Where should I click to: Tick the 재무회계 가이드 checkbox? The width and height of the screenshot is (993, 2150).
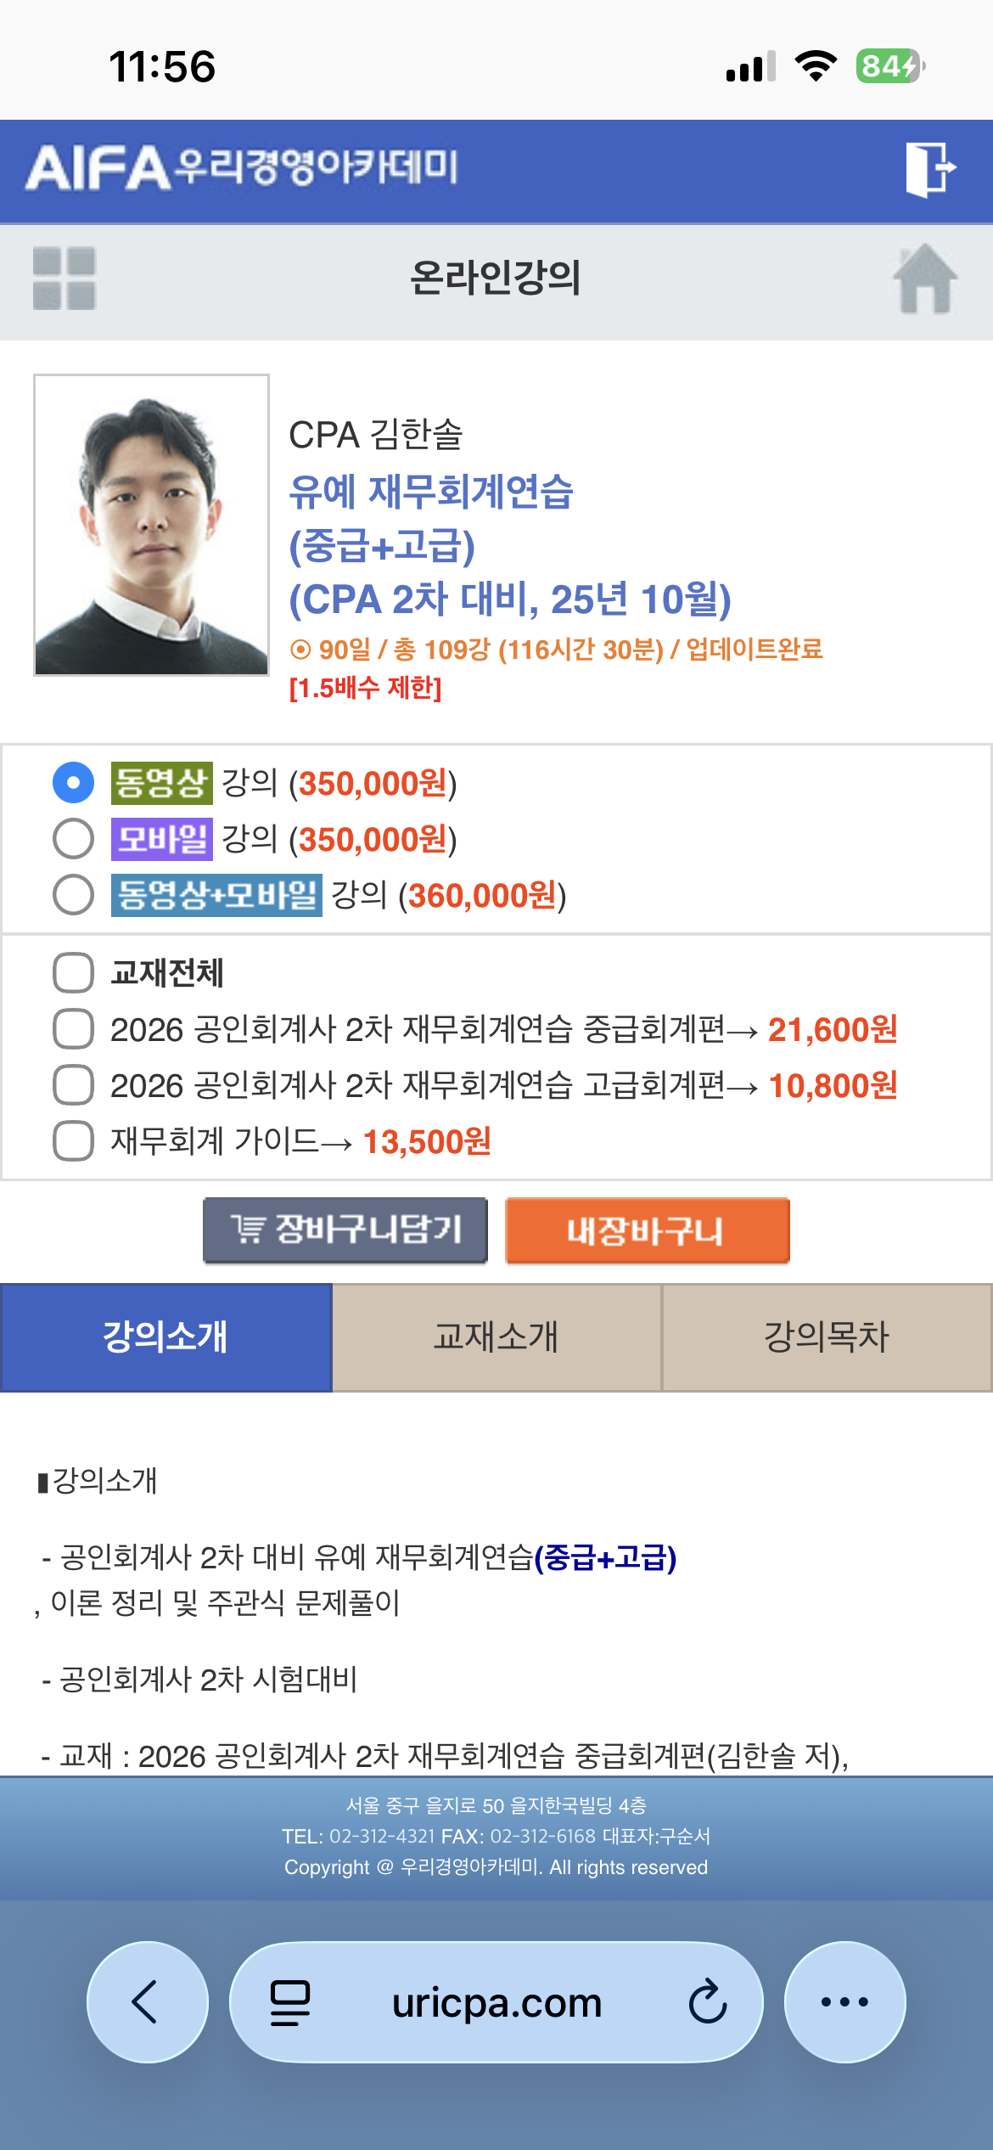click(x=74, y=1141)
